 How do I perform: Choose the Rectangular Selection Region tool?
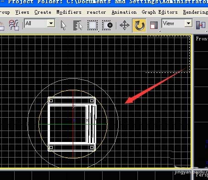coord(93,25)
